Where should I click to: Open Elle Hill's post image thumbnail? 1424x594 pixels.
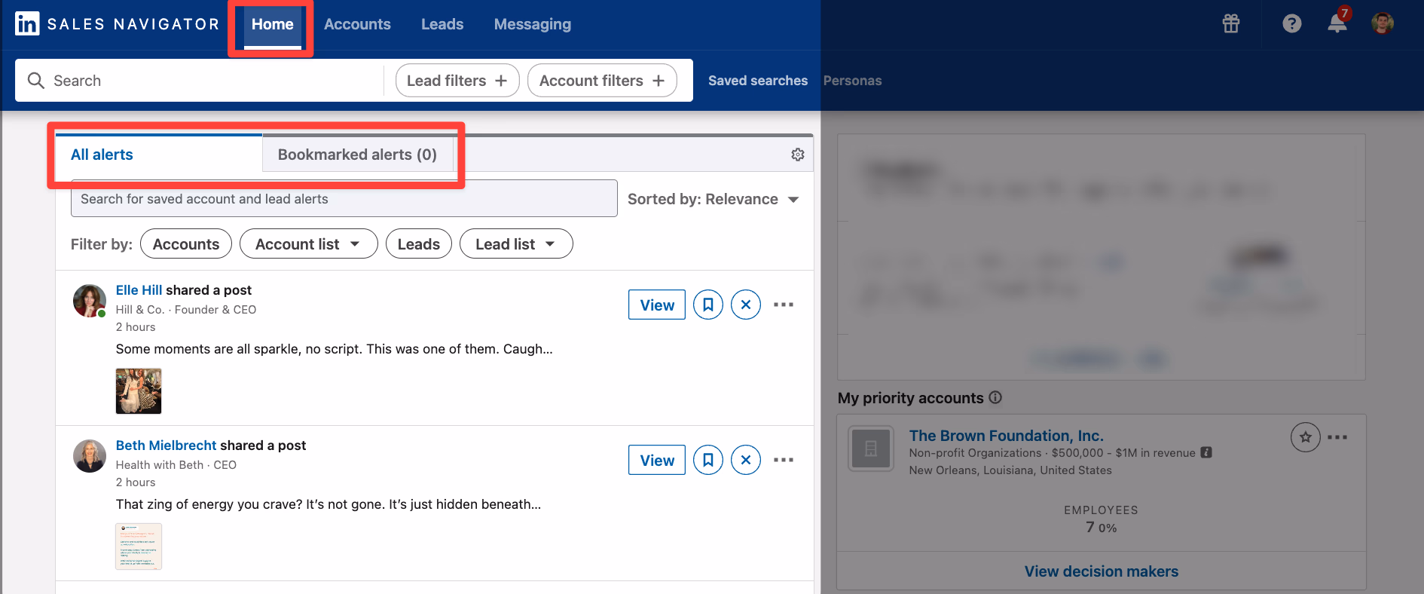(x=139, y=390)
